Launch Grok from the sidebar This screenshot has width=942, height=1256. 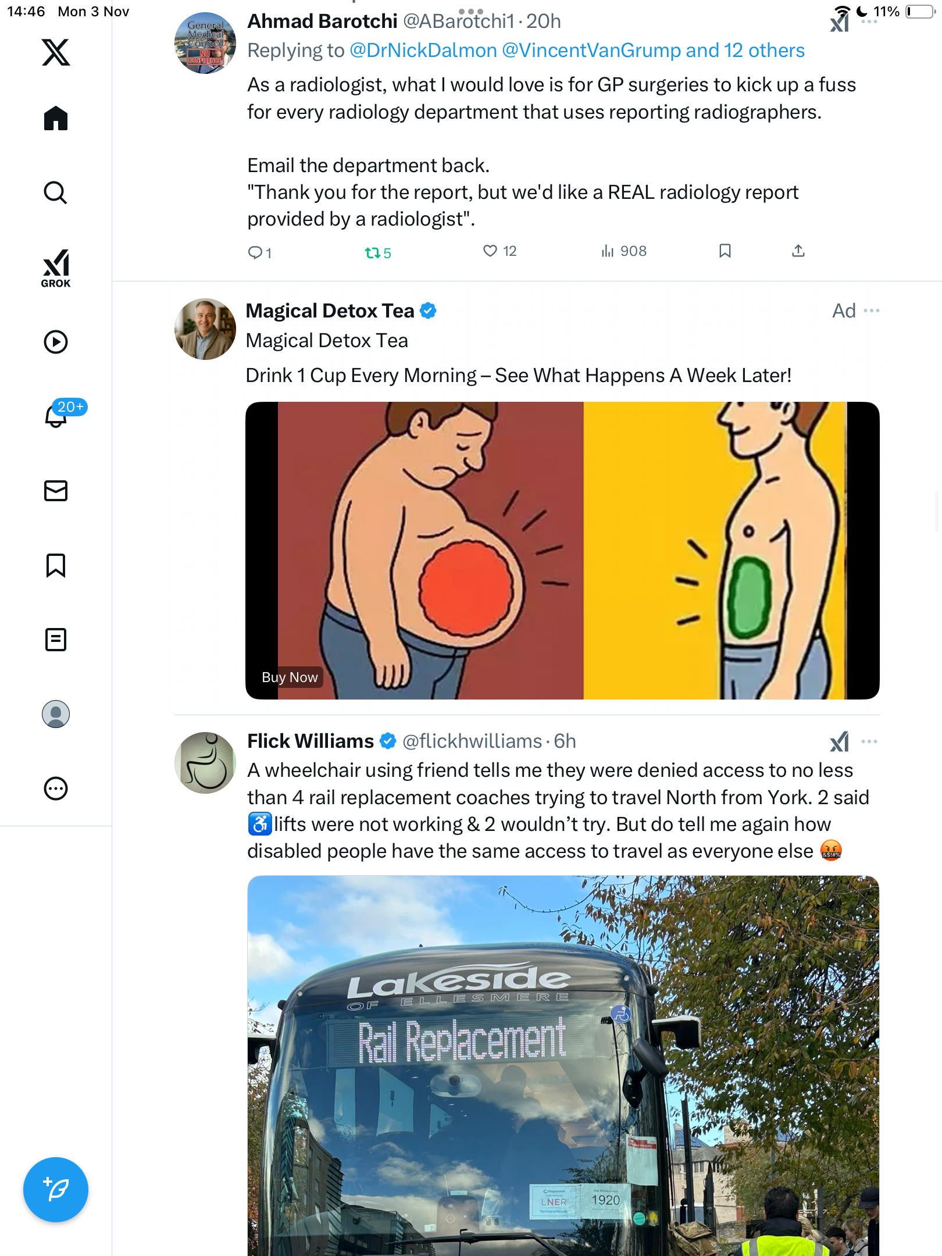(56, 268)
